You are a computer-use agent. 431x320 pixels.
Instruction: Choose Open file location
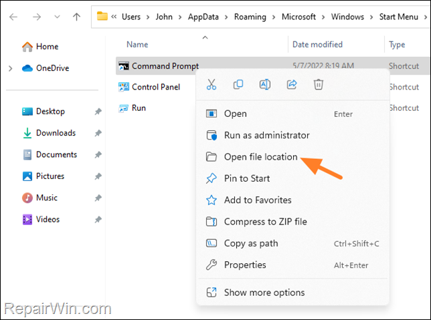292,157
